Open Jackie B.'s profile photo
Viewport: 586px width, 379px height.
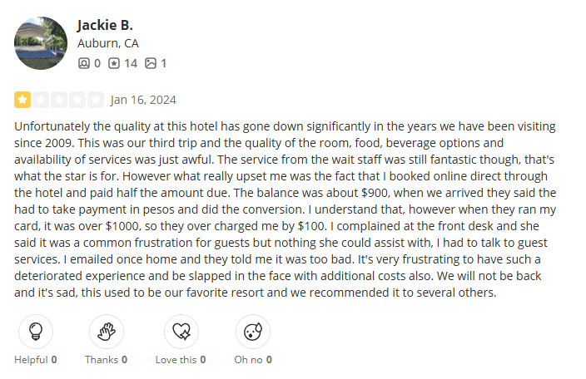pyautogui.click(x=41, y=43)
